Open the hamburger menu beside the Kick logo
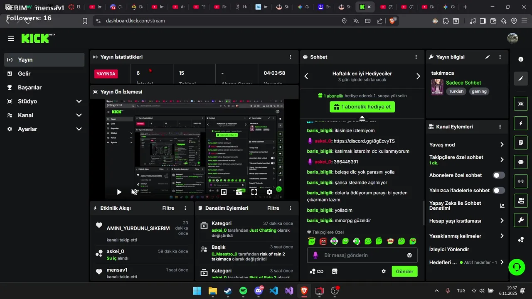Image resolution: width=532 pixels, height=299 pixels. coord(11,39)
